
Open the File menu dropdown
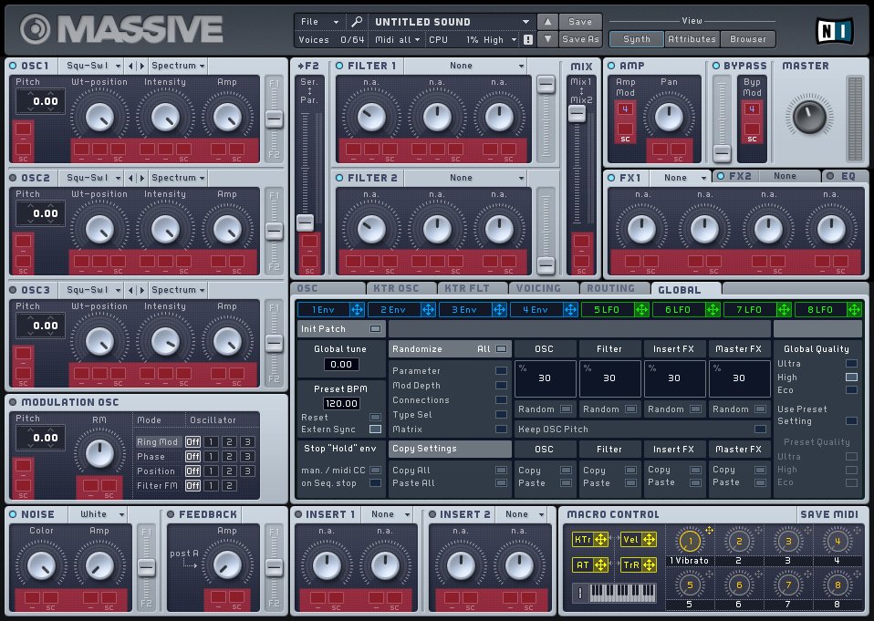coord(319,22)
